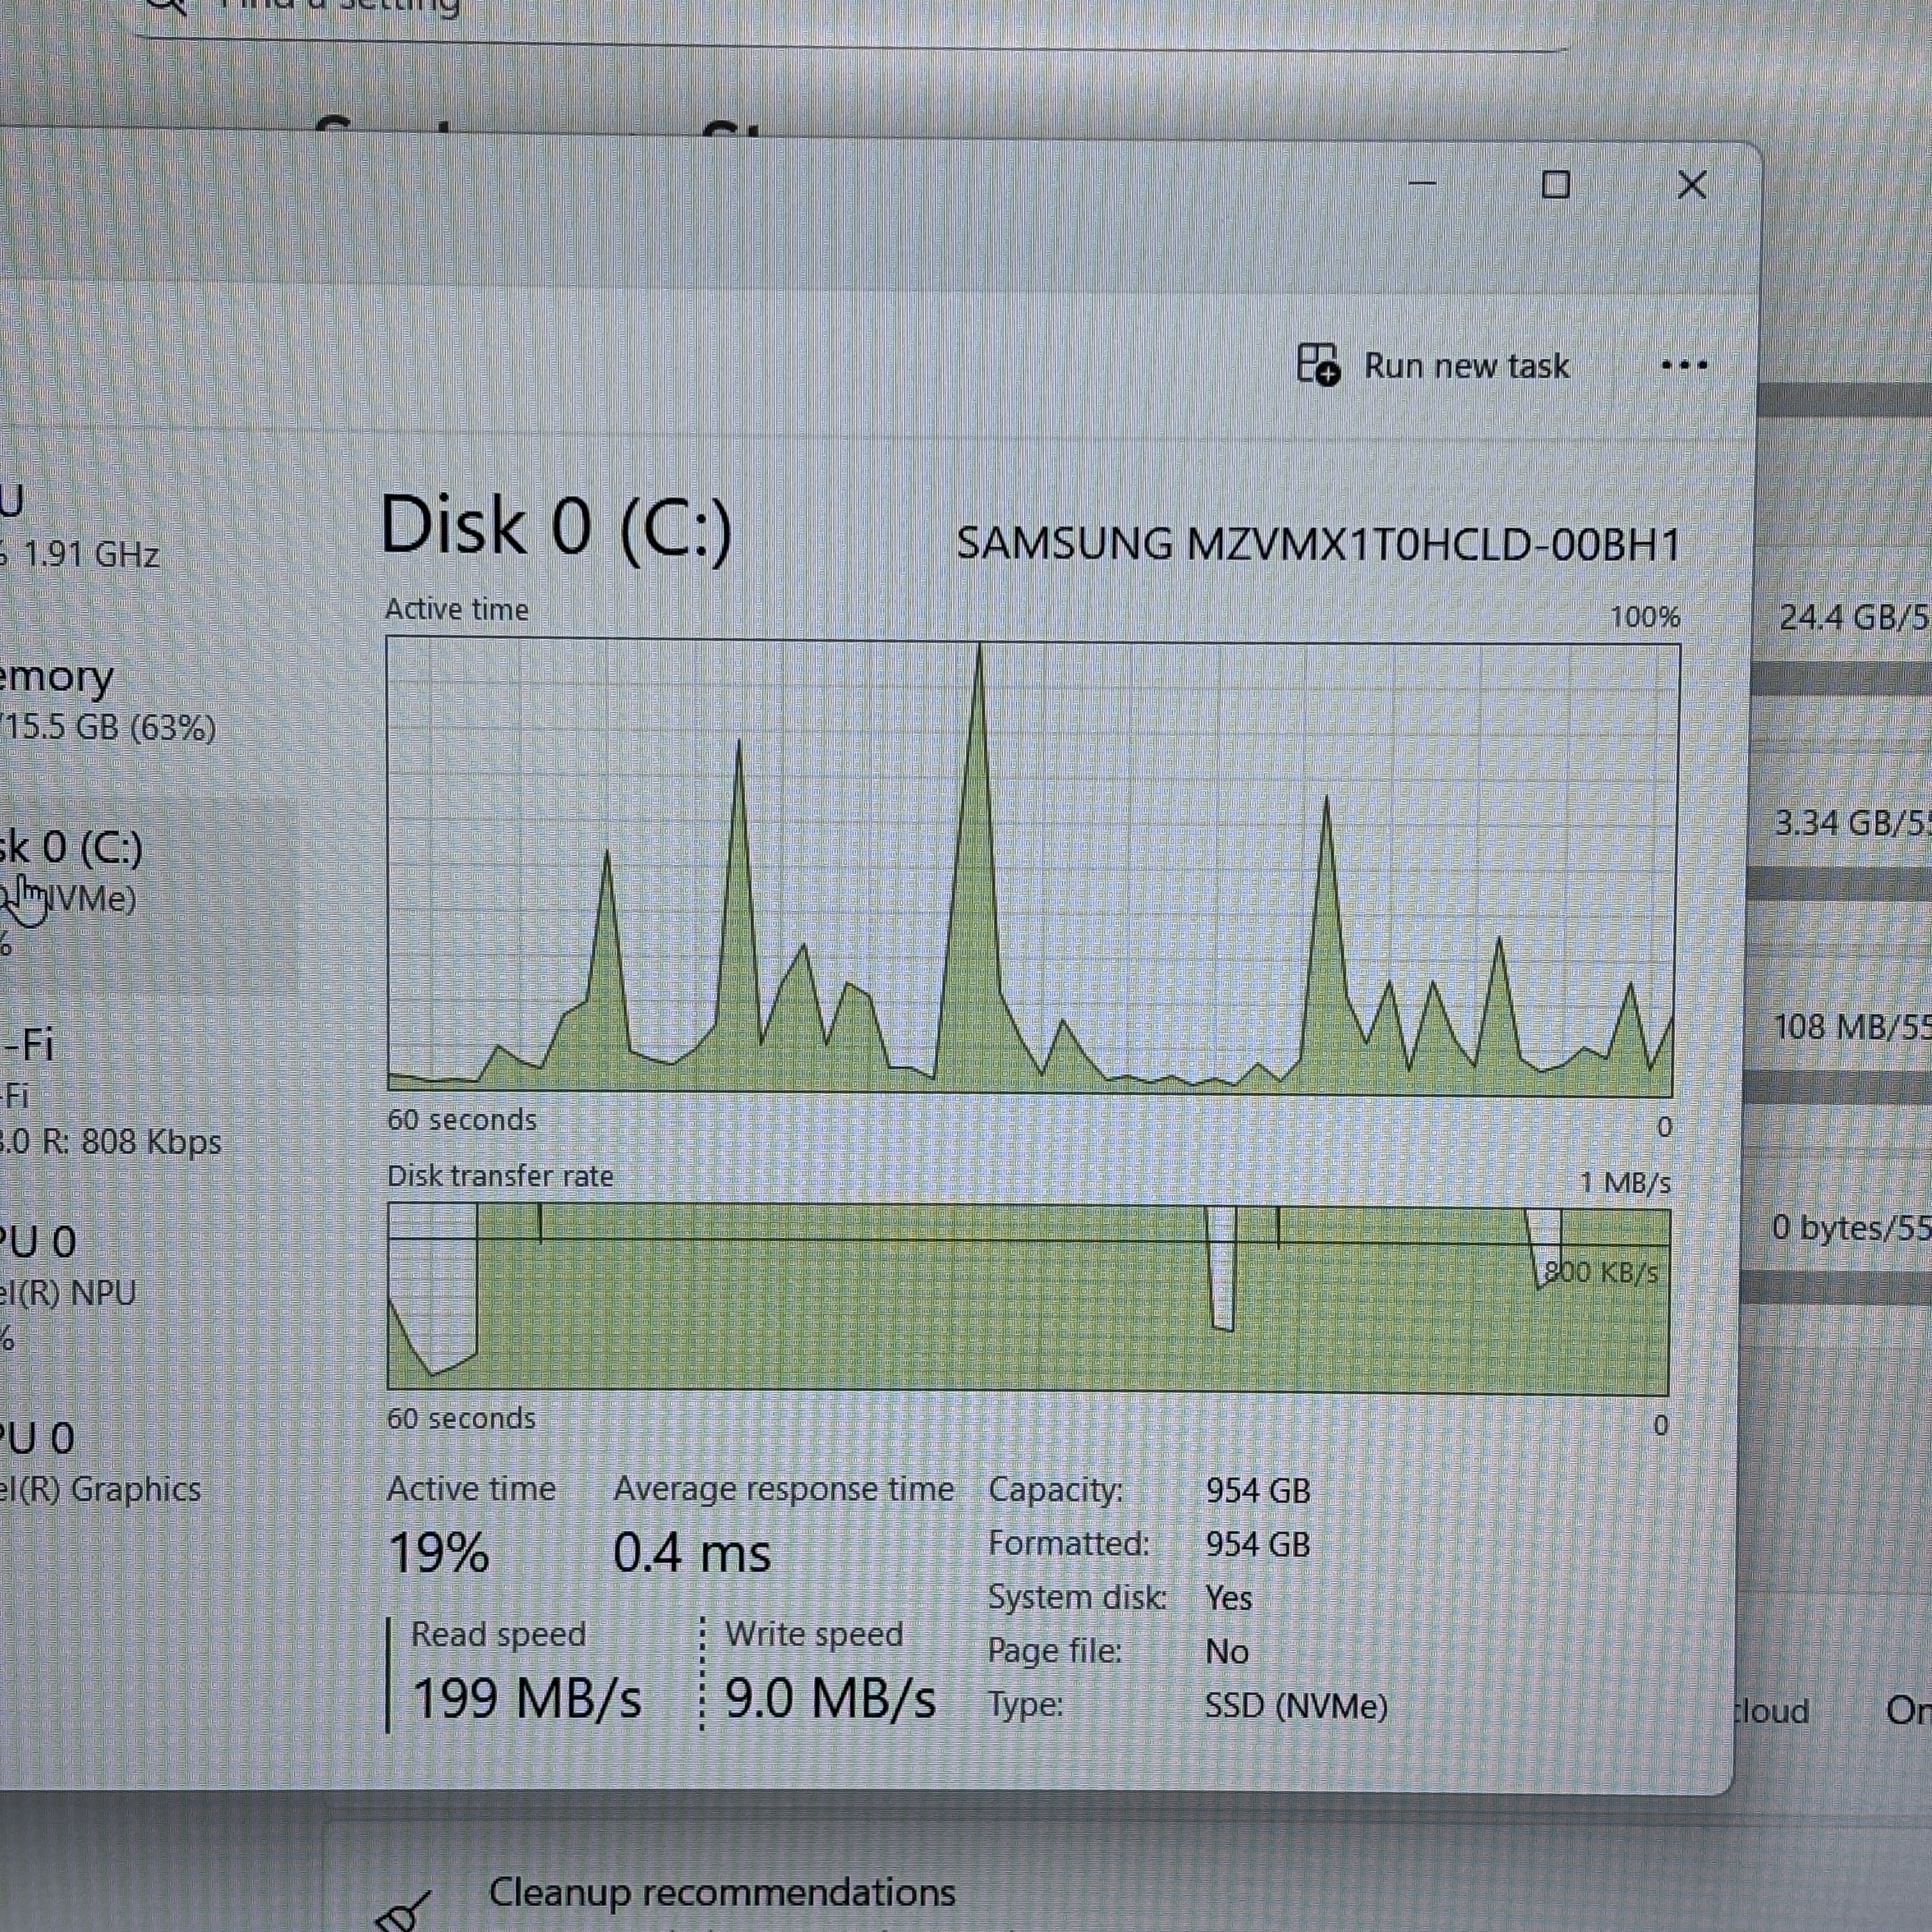This screenshot has height=1932, width=1932.
Task: Click the Yes value for System disk
Action: click(1229, 1598)
